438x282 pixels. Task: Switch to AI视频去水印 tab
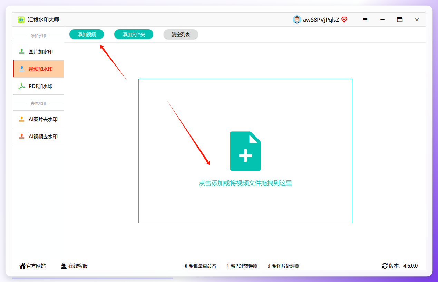38,137
